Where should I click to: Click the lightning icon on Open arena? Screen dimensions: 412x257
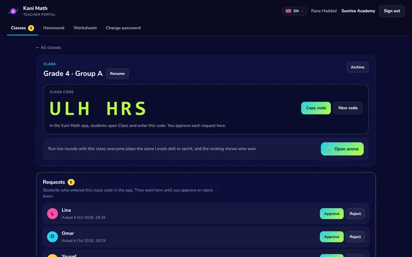pyautogui.click(x=328, y=149)
